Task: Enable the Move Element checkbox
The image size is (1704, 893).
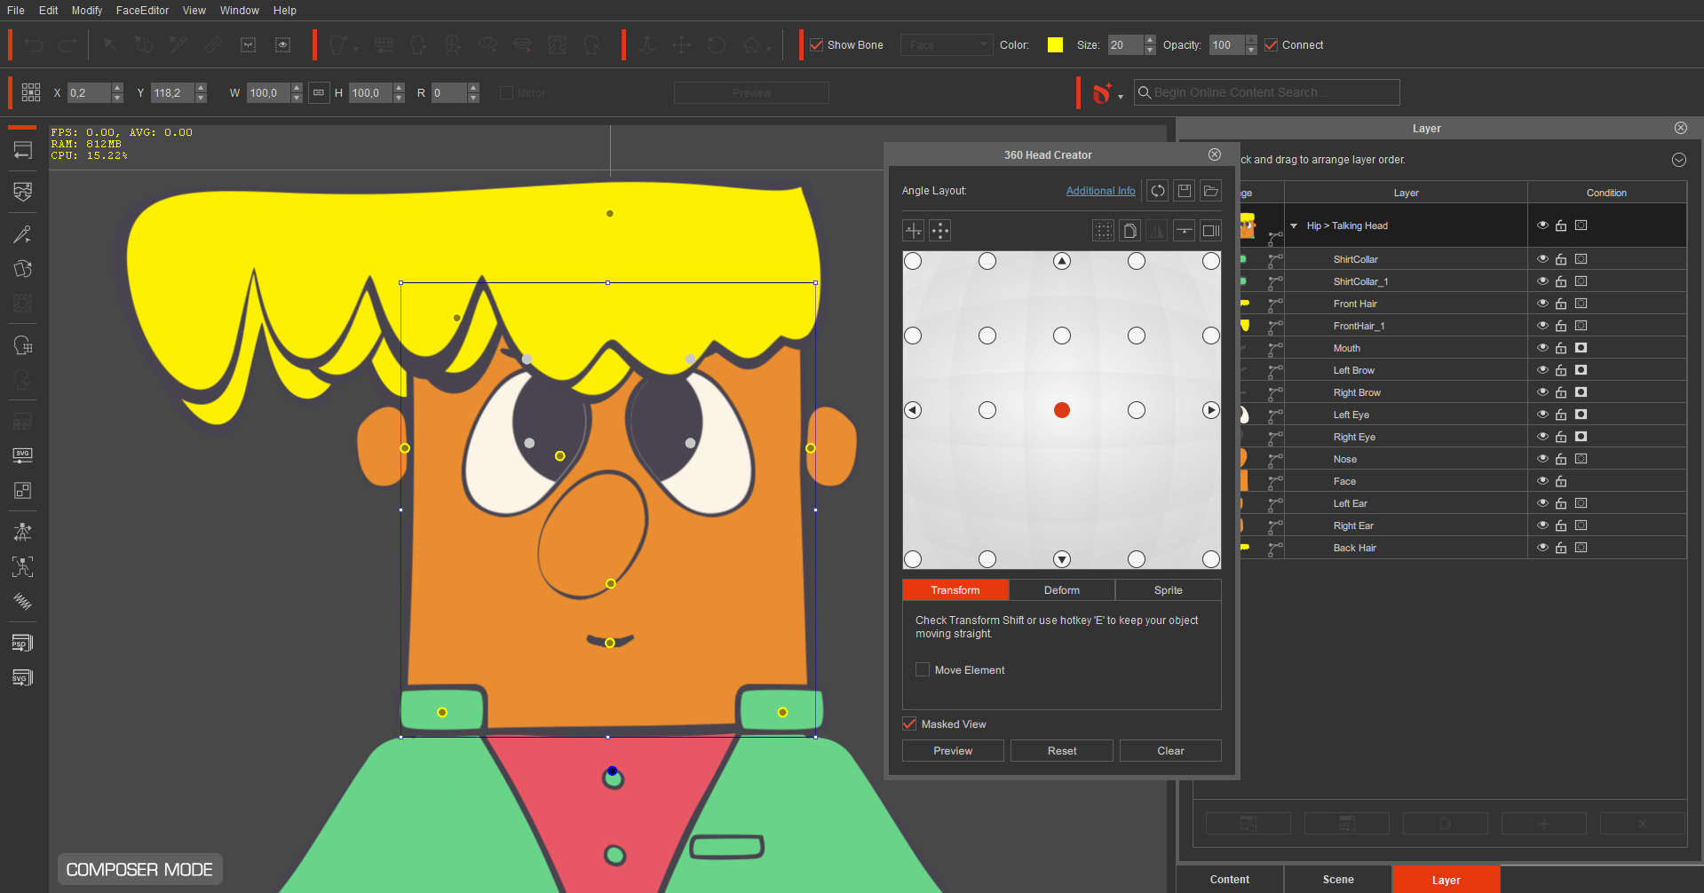Action: click(x=923, y=670)
